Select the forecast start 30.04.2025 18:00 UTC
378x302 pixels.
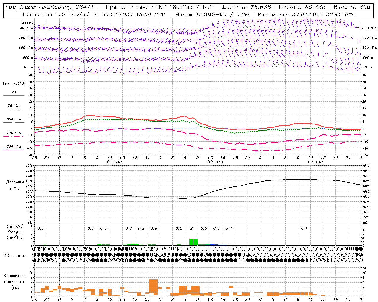[x=133, y=14]
